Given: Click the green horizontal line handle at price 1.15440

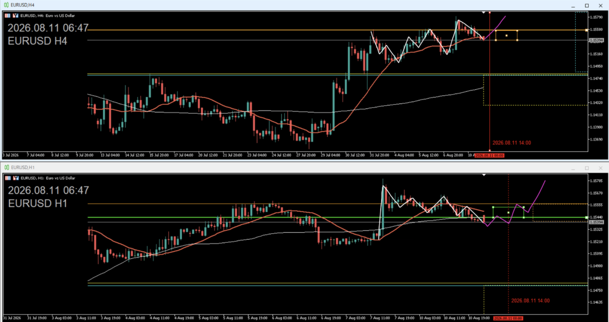Looking at the screenshot, I should (x=586, y=217).
